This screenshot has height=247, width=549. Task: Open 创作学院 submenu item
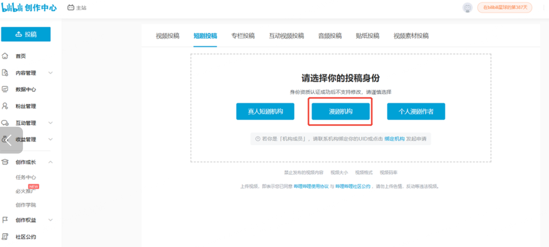[x=25, y=205]
